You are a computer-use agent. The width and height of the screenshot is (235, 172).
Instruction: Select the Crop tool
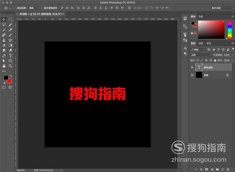coord(4,30)
